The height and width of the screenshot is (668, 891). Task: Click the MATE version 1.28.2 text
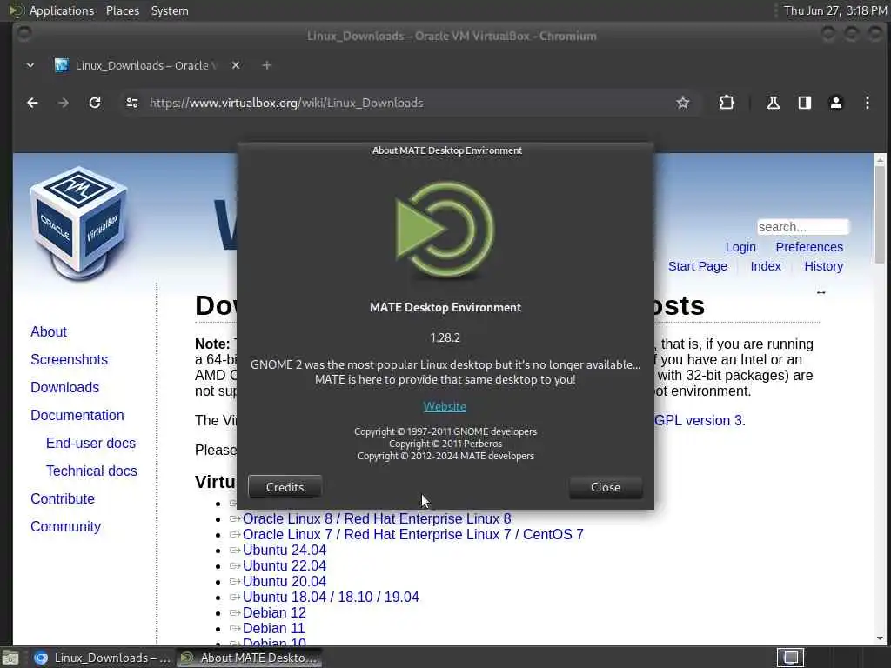[445, 338]
